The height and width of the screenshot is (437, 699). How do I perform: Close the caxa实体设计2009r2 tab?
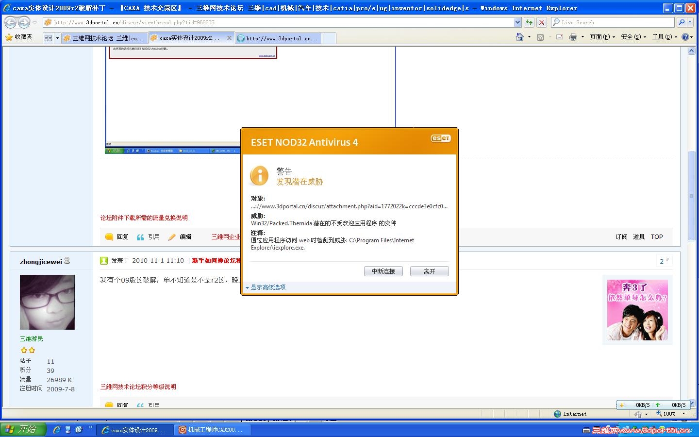(229, 38)
